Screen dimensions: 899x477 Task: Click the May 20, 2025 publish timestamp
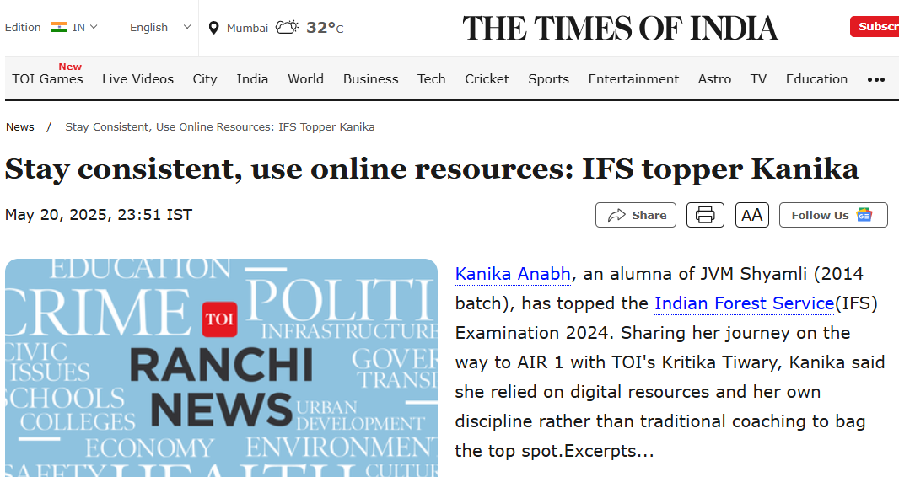pos(99,215)
